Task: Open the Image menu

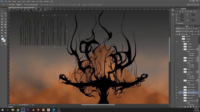Action: (14, 1)
